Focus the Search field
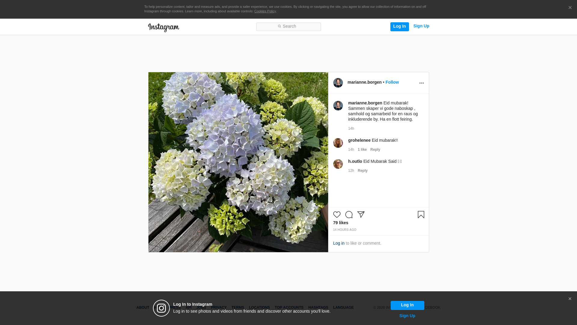The height and width of the screenshot is (325, 577). click(x=288, y=27)
